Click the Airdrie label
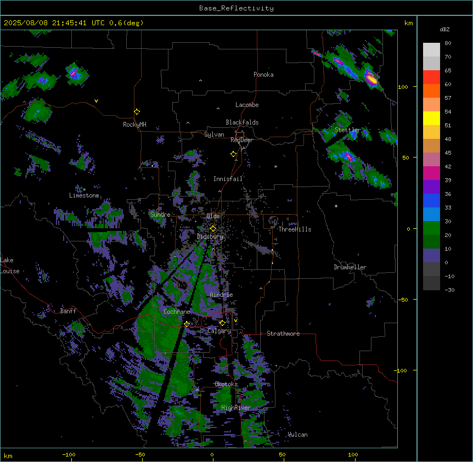This screenshot has height=462, width=473. tap(221, 295)
